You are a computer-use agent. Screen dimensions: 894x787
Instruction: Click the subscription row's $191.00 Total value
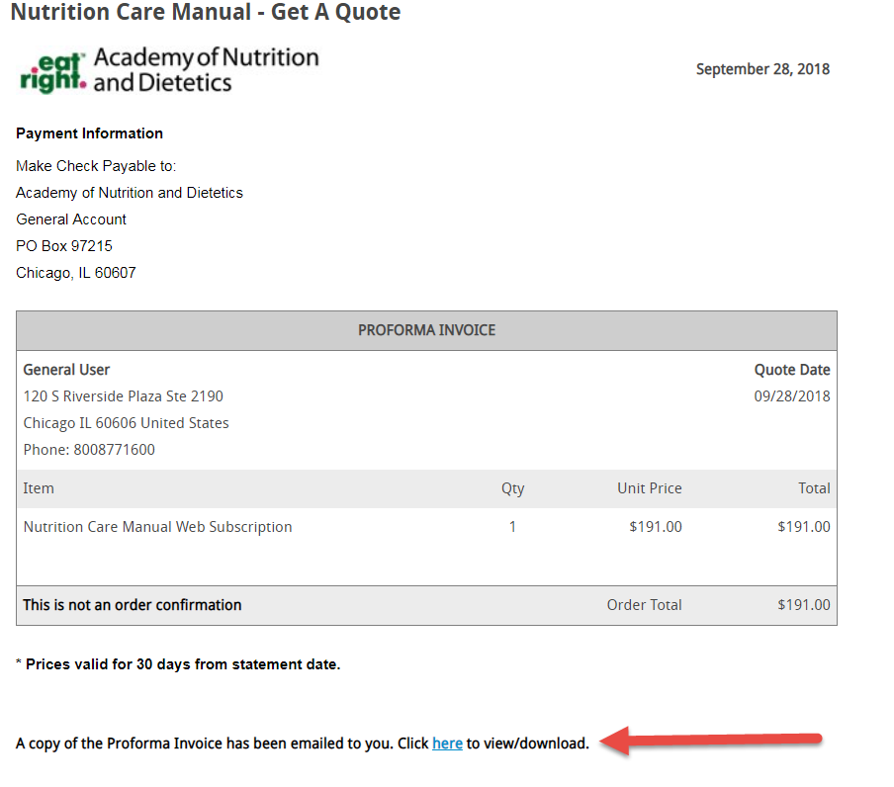coord(804,527)
